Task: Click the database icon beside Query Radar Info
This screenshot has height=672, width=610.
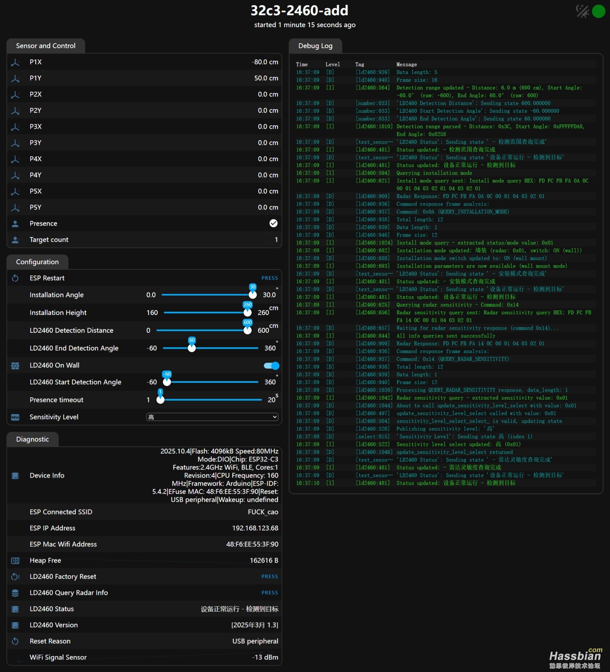Action: tap(15, 593)
